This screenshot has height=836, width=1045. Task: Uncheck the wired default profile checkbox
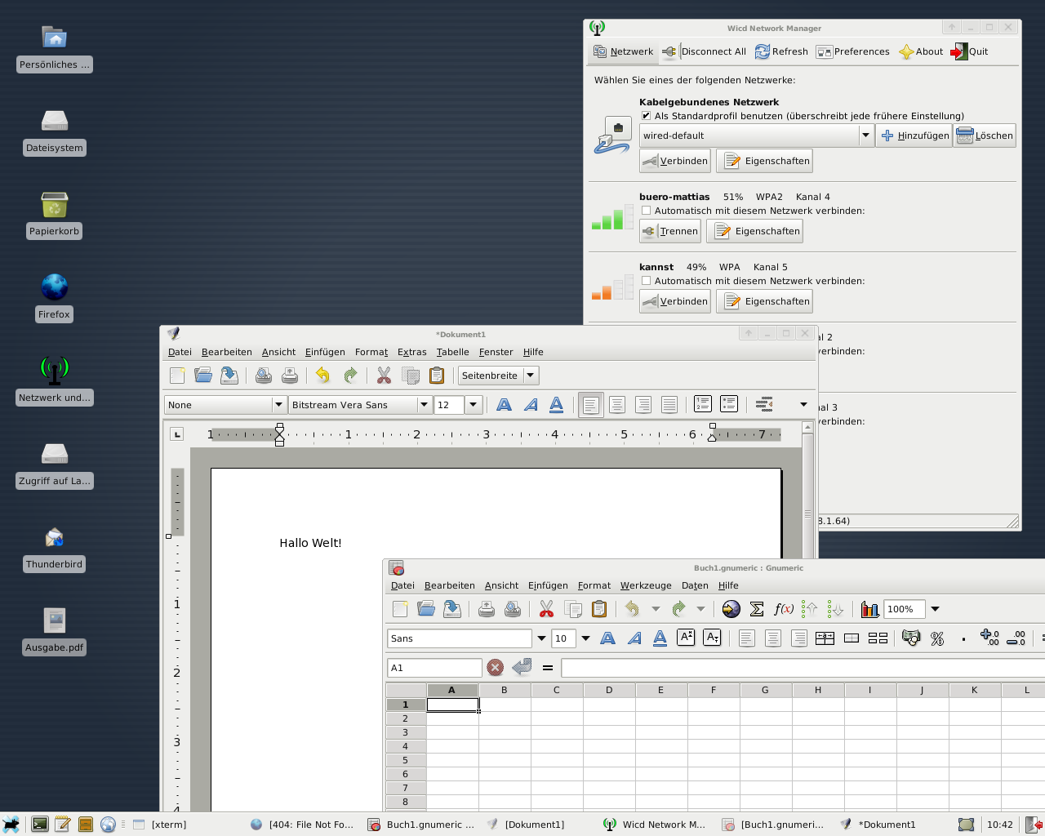click(646, 116)
